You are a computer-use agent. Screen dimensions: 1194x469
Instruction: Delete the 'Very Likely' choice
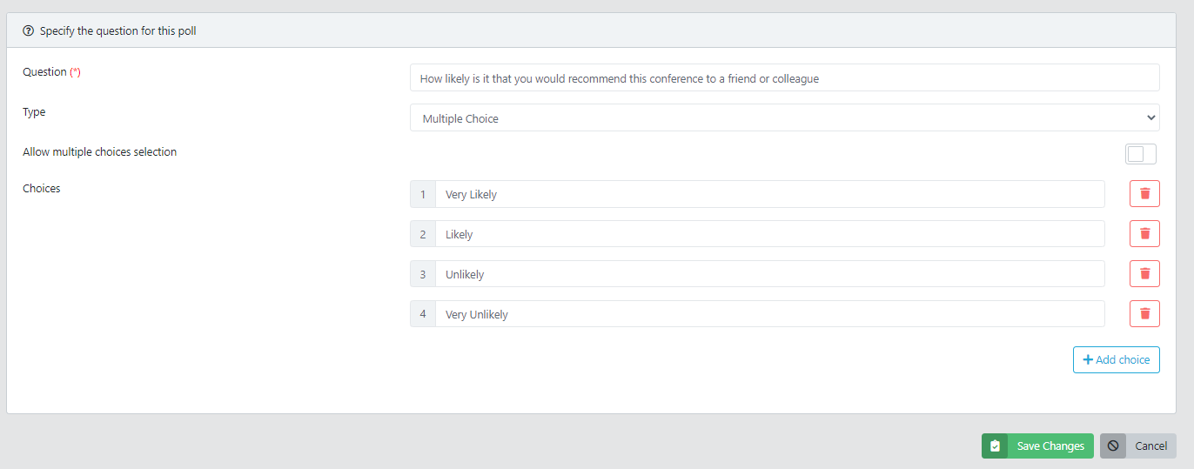[1144, 194]
